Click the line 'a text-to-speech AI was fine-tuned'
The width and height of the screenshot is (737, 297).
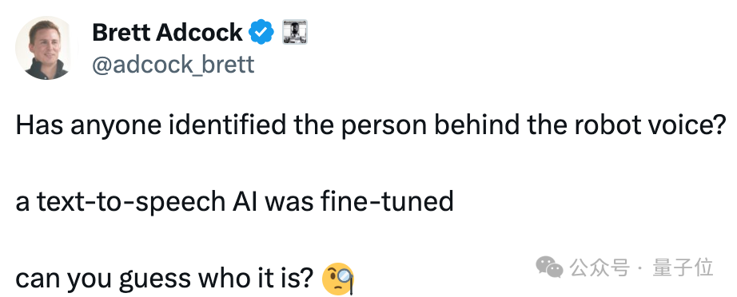[x=234, y=202]
